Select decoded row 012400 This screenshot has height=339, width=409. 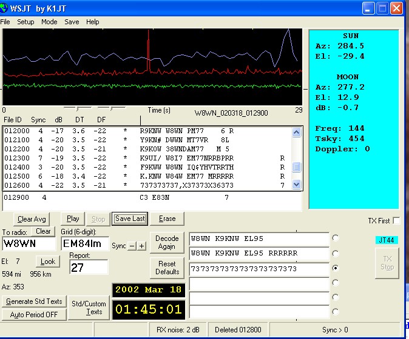click(x=147, y=167)
